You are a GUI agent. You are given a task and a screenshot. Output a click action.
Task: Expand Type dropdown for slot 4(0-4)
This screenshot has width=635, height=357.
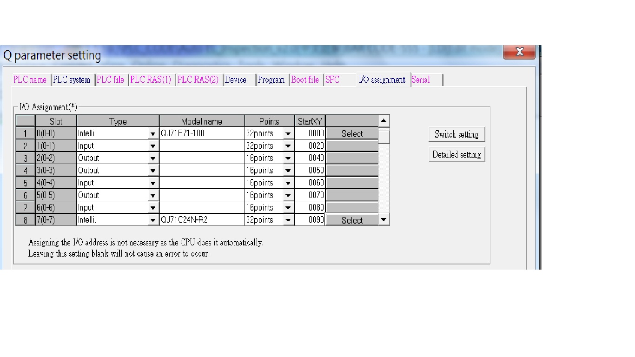[153, 183]
